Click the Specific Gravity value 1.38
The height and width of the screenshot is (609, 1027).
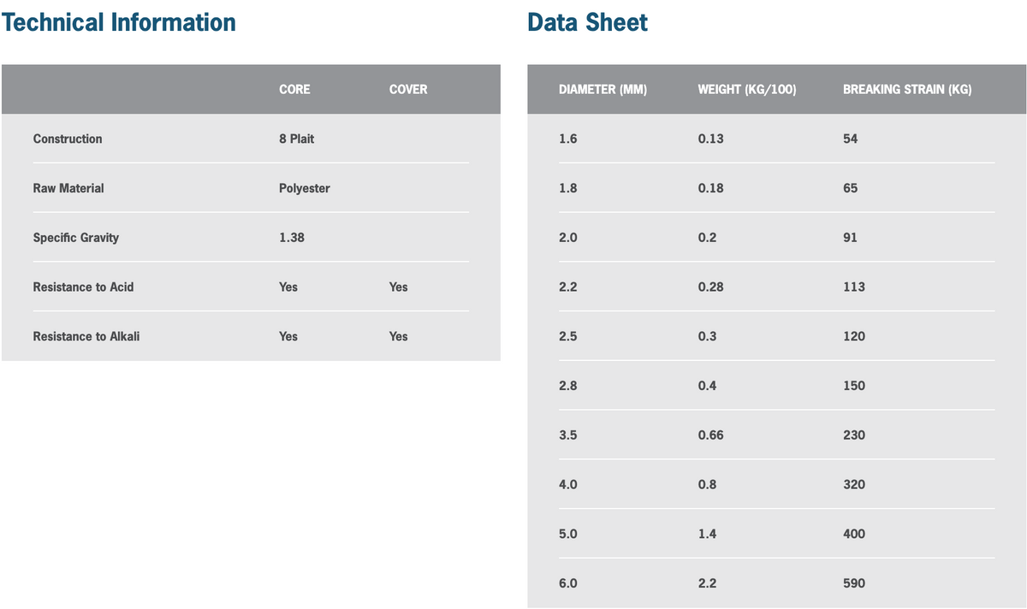click(291, 238)
